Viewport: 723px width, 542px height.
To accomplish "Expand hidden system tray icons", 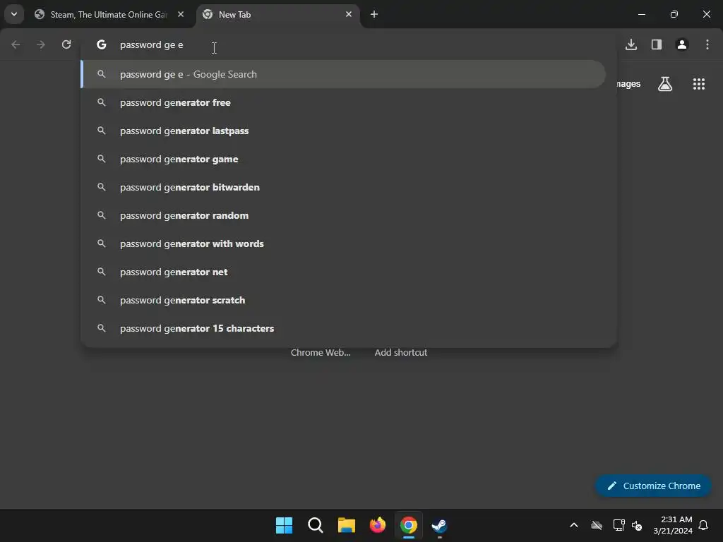I will click(574, 525).
